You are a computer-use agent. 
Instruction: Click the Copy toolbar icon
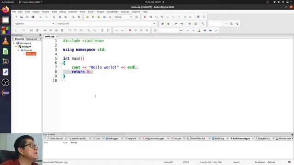coord(60,17)
